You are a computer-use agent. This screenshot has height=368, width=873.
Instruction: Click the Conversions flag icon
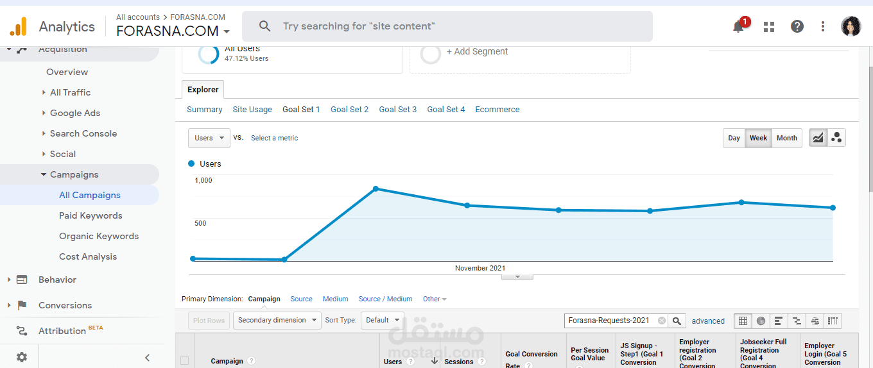22,305
